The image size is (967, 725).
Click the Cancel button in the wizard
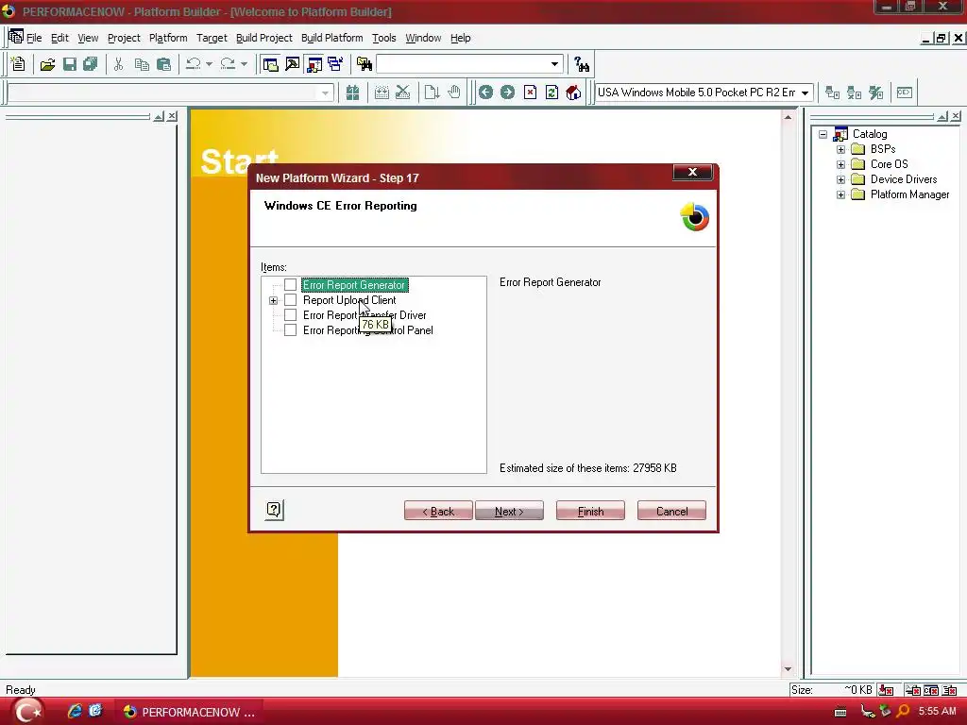[x=671, y=511]
